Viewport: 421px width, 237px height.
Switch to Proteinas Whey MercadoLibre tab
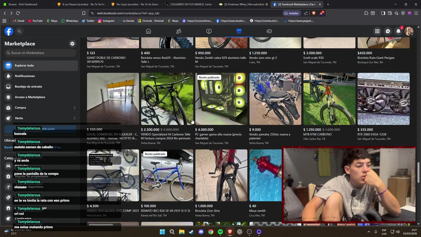tap(243, 4)
